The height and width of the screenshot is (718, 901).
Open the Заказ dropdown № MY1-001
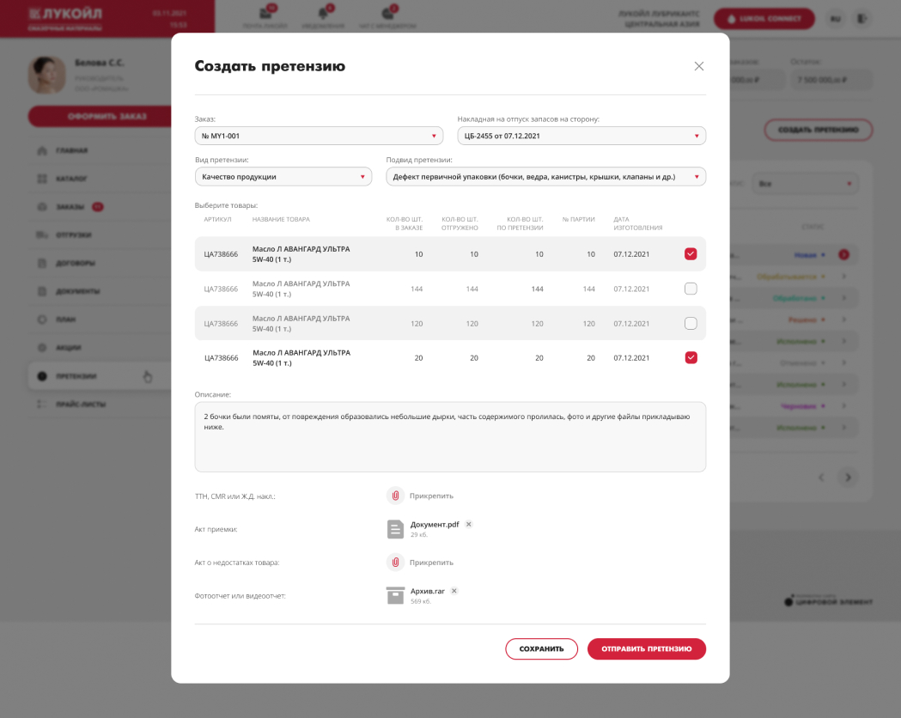coord(319,136)
